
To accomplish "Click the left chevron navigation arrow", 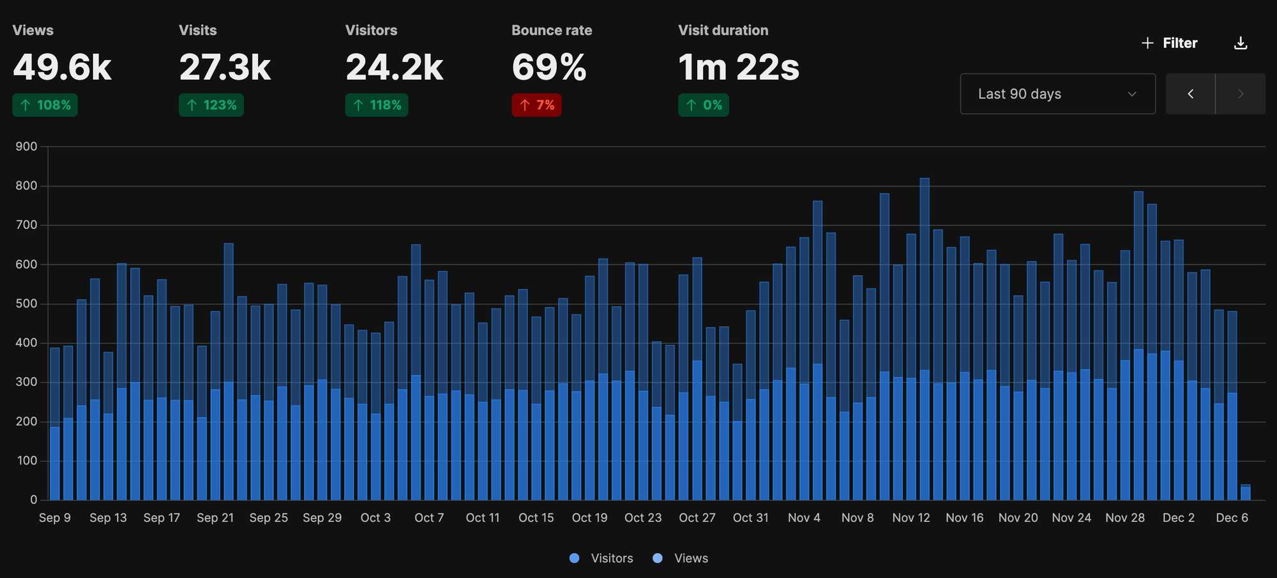I will [1191, 94].
